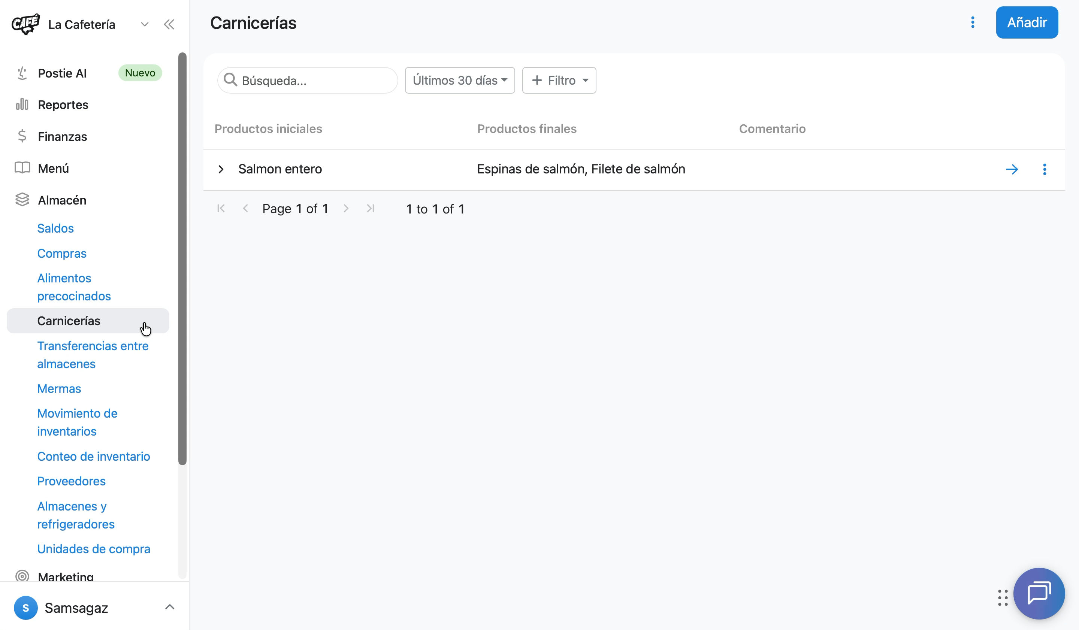Open the chat support bubble

point(1039,593)
